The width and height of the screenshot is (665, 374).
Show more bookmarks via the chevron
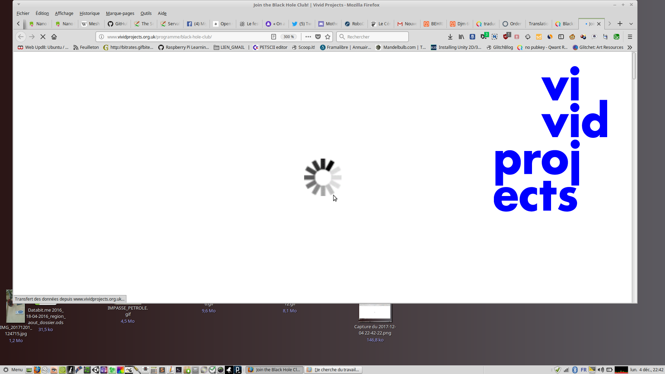630,47
